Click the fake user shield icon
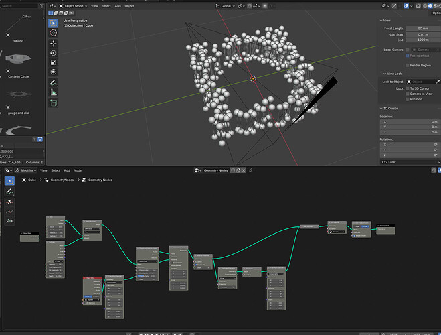The height and width of the screenshot is (335, 441). [x=233, y=170]
